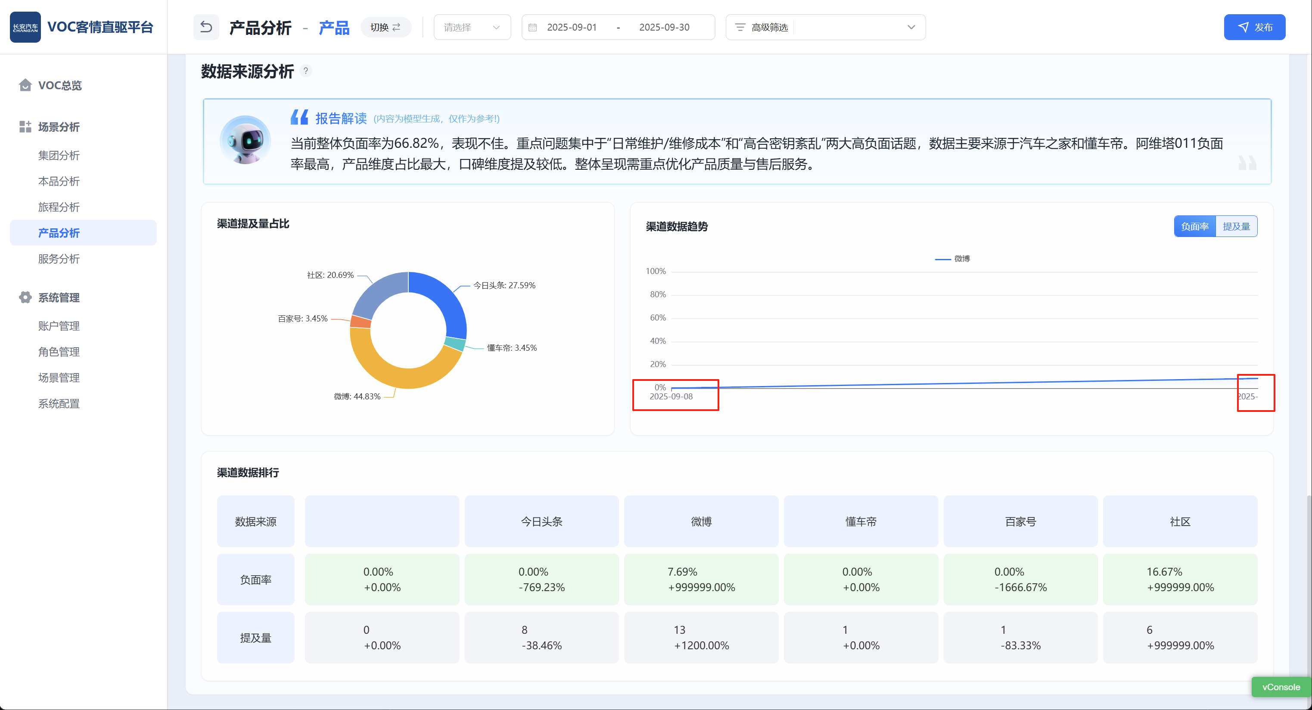Open the 请选择 dropdown

pyautogui.click(x=472, y=28)
